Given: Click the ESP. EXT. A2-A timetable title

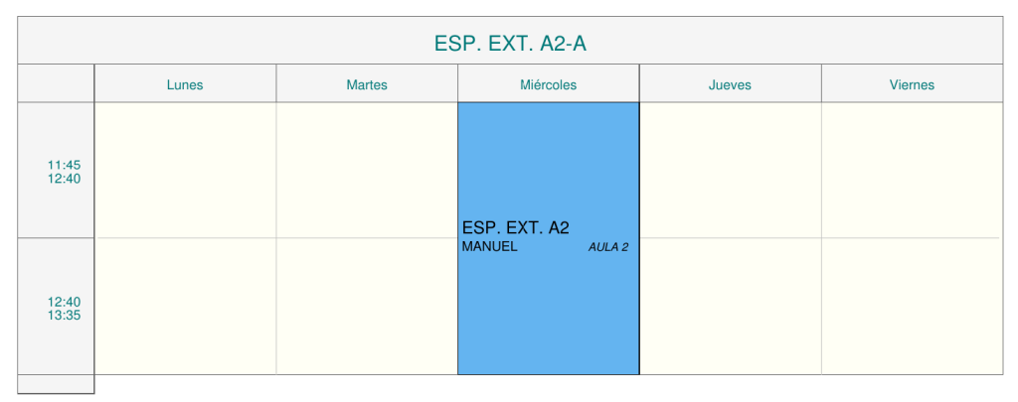Looking at the screenshot, I should click(x=517, y=43).
